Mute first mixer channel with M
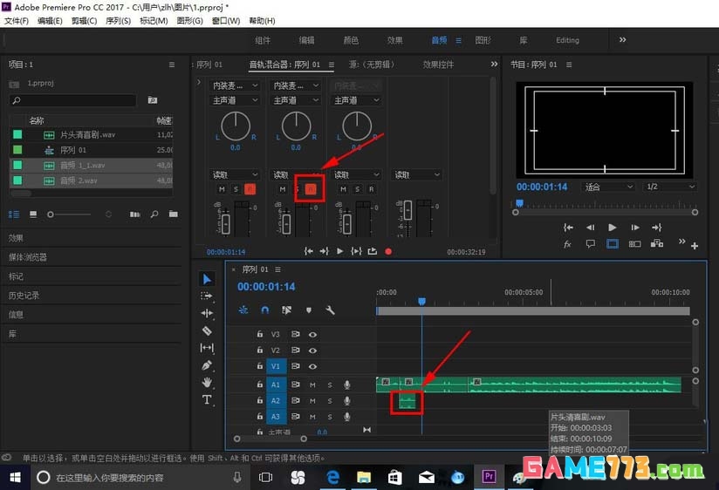This screenshot has width=719, height=490. pyautogui.click(x=222, y=189)
